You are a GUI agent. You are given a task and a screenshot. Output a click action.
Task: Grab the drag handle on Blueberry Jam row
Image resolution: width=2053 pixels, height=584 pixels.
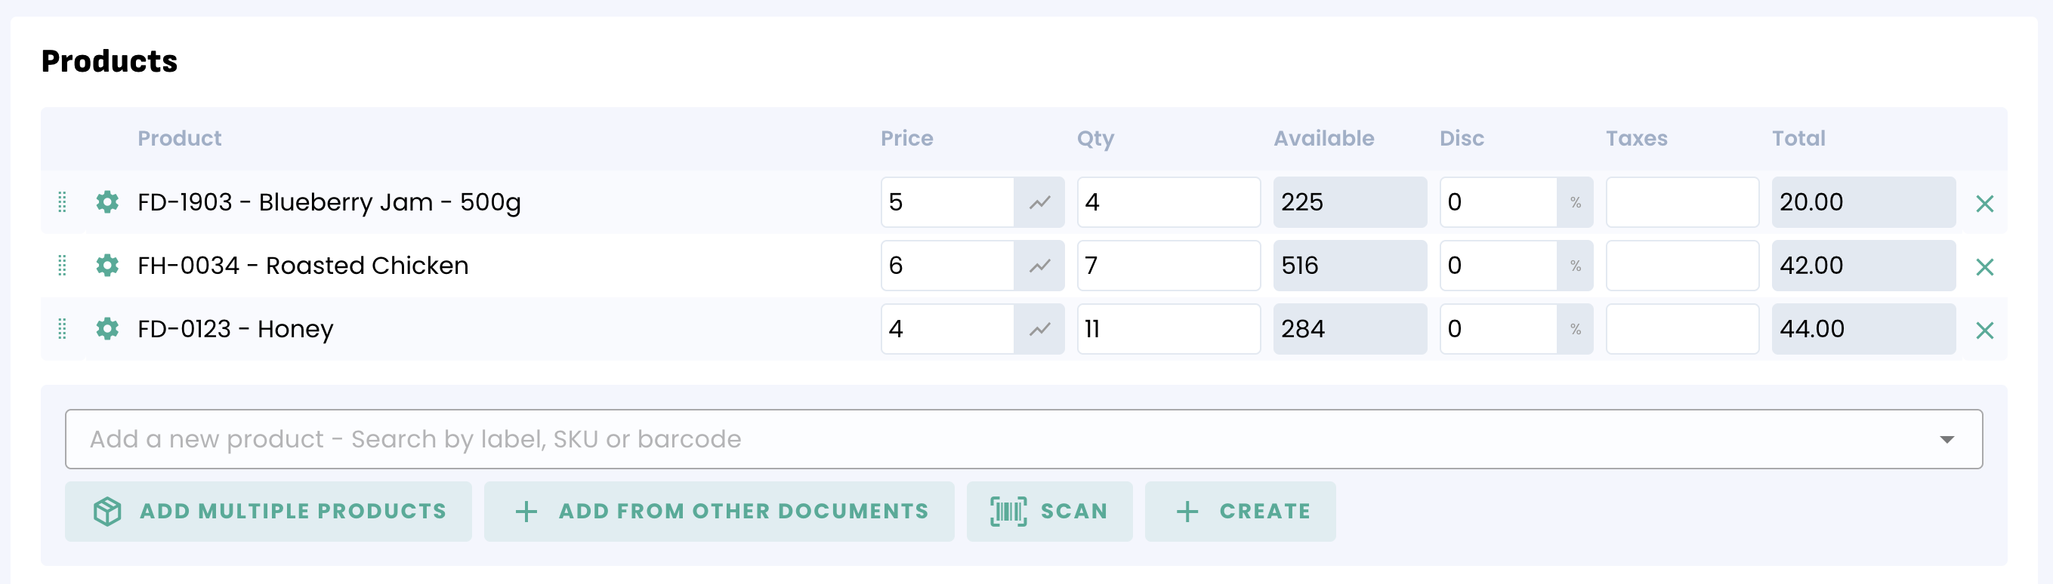[x=62, y=202]
